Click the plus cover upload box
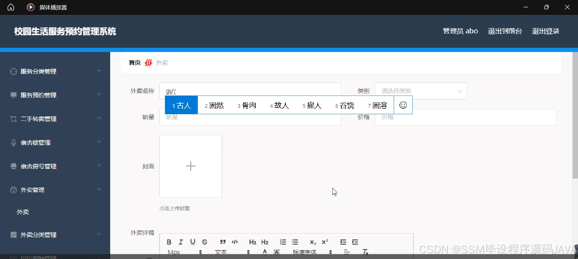This screenshot has width=578, height=259. pyautogui.click(x=191, y=166)
